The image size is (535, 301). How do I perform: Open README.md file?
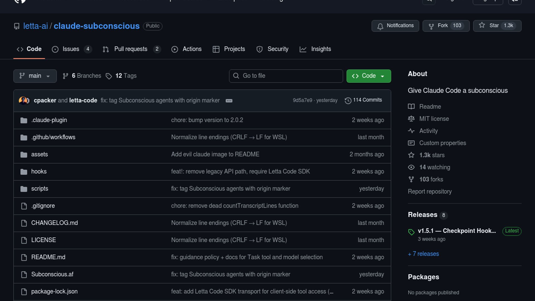[x=48, y=257]
